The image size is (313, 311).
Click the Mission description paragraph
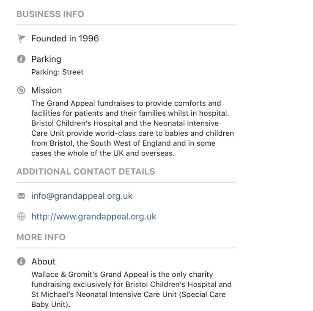(132, 128)
